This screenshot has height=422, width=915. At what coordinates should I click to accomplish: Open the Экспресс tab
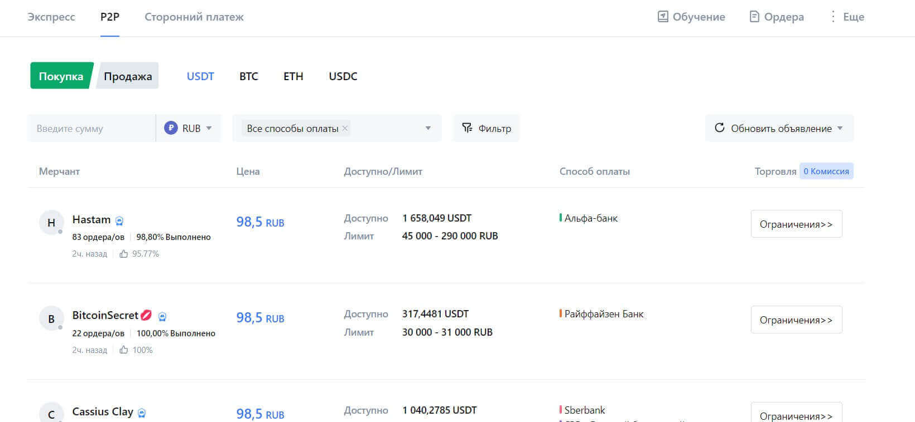[51, 17]
